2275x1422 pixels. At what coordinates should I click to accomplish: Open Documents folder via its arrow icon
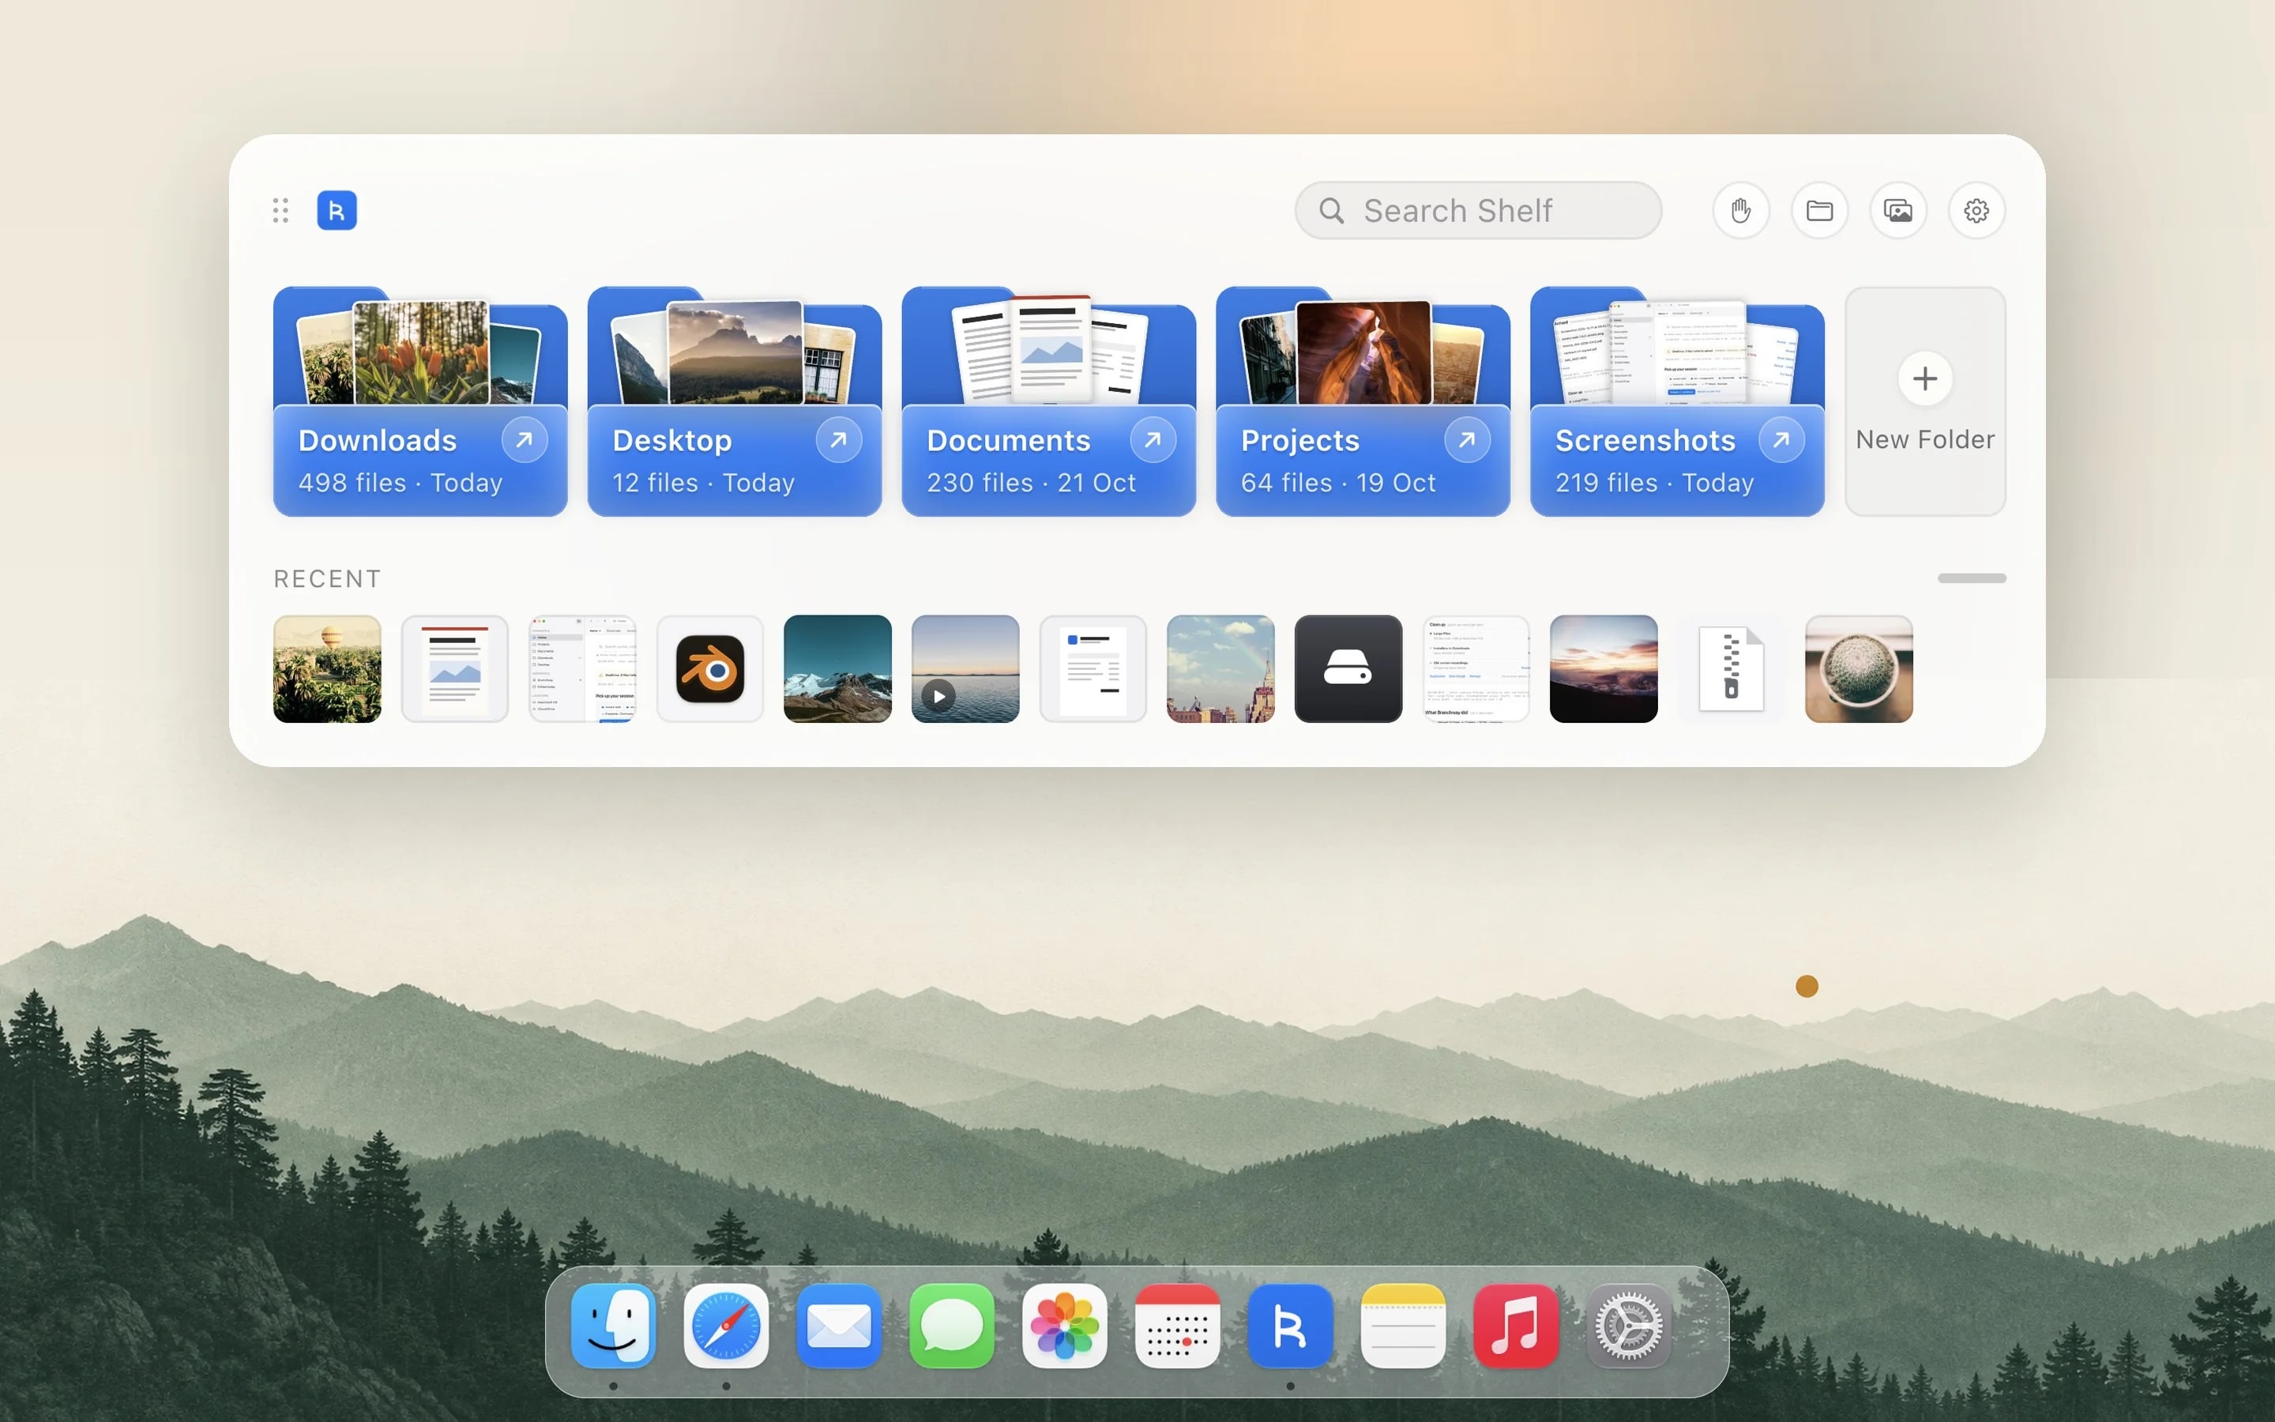point(1153,439)
